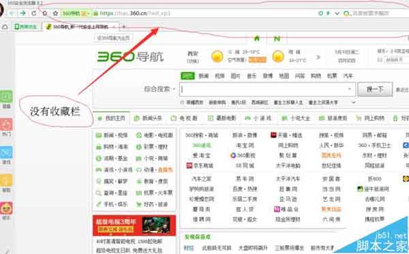Select the 地图 search category
The width and height of the screenshot is (409, 254).
[284, 76]
